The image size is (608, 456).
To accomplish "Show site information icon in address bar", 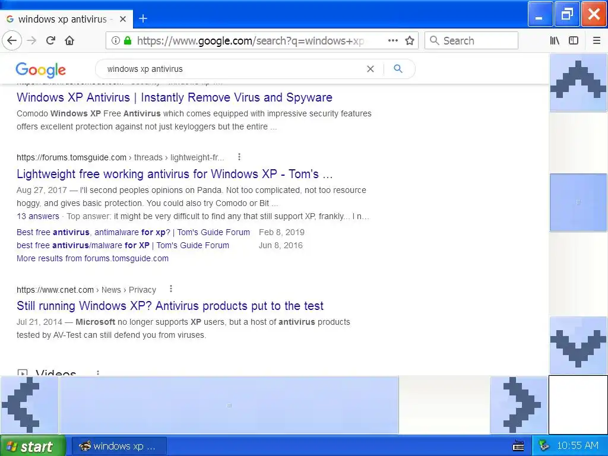I will pyautogui.click(x=115, y=40).
